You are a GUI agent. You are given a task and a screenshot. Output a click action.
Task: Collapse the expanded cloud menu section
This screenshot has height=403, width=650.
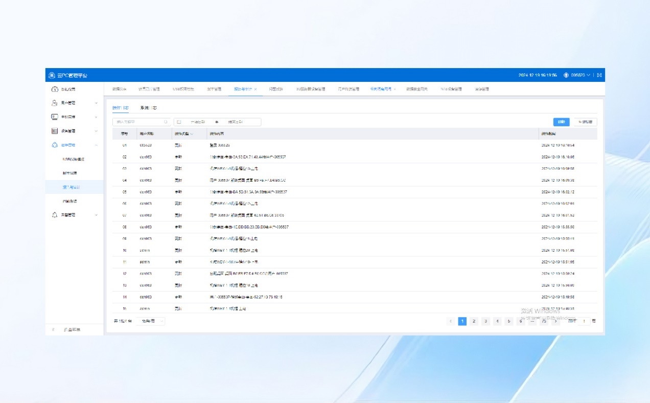pos(96,145)
